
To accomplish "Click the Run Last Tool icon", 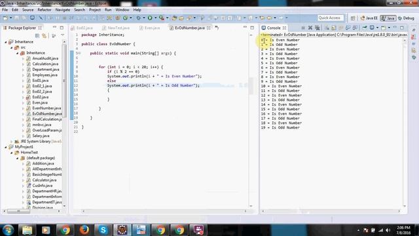I will (x=162, y=18).
